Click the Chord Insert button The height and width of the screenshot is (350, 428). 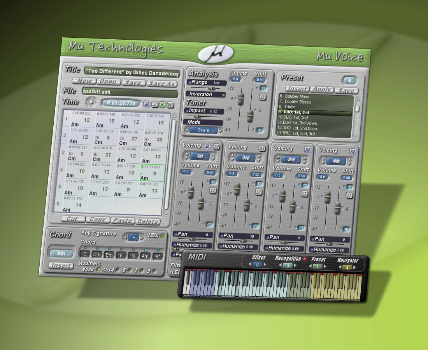[x=61, y=266]
